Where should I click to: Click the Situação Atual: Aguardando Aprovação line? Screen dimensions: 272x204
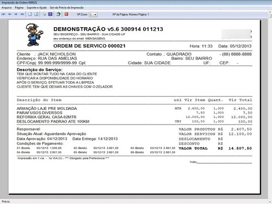click(51, 134)
